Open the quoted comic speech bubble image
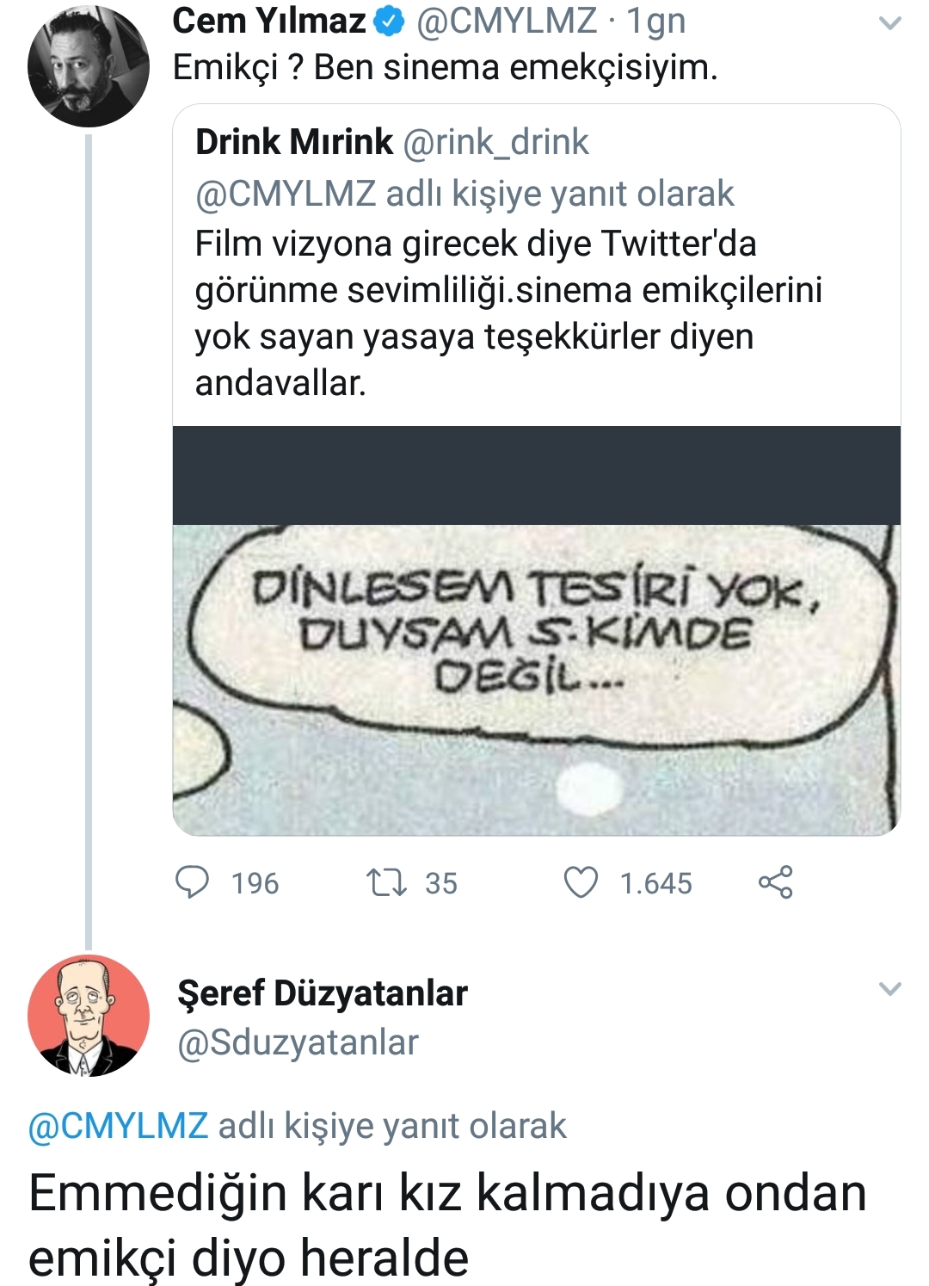The width and height of the screenshot is (929, 1286). coord(536,678)
